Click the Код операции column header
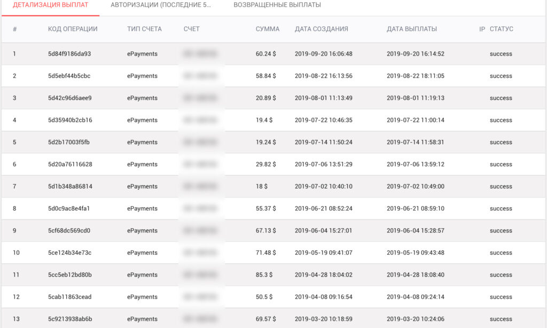This screenshot has width=547, height=328. coord(73,29)
